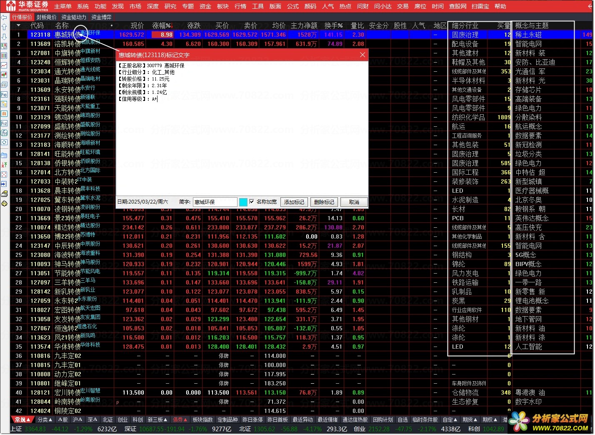Switch to the 封板竞价 tab
Viewport: 595px width, 435px height.
[x=47, y=17]
